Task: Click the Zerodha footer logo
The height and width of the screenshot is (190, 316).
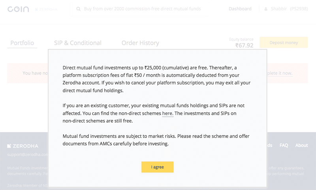Action: tap(23, 146)
